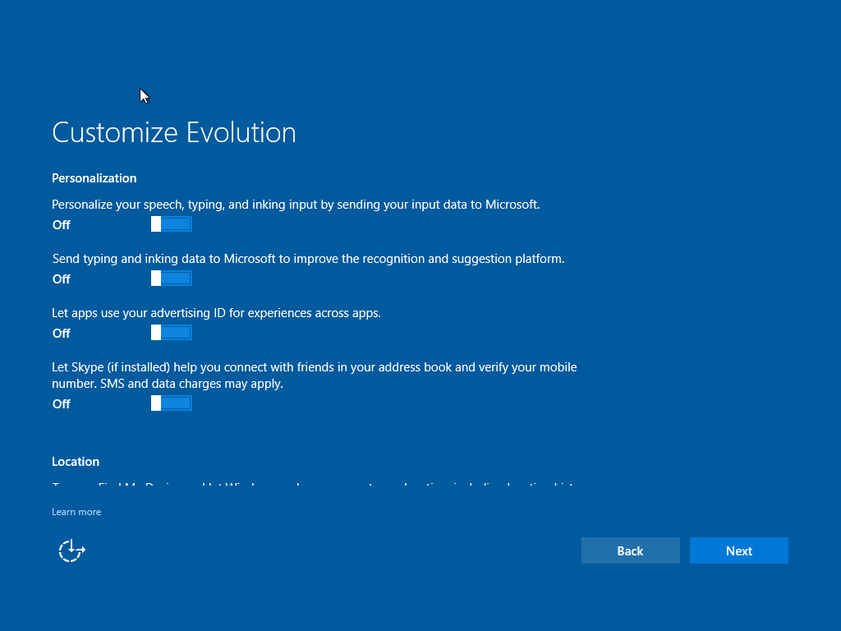This screenshot has width=841, height=631.
Task: Return using the Back button
Action: 630,550
